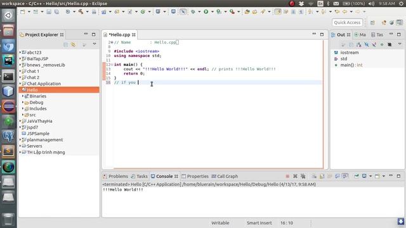Select main() : int in Outline

pyautogui.click(x=351, y=65)
